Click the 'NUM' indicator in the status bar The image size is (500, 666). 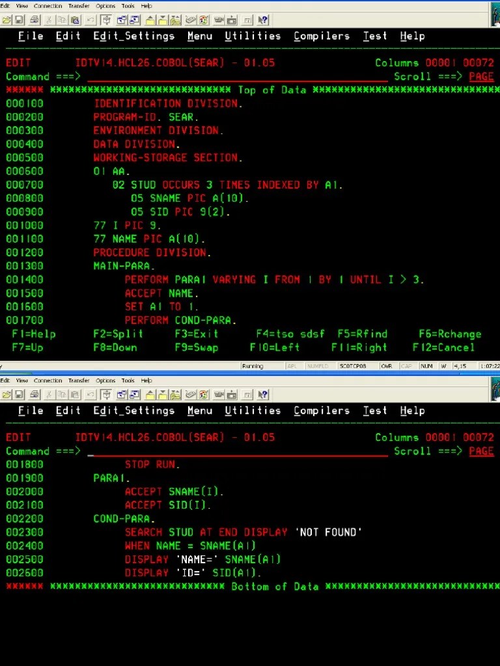coord(426,366)
